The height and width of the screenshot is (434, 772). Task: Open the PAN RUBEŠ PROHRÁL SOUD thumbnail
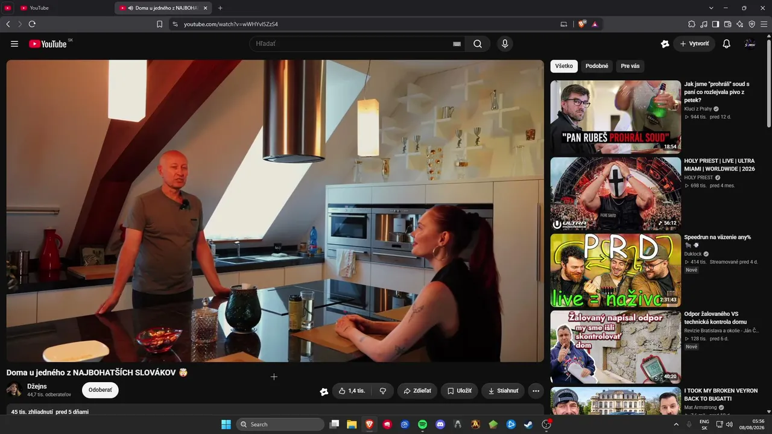click(x=616, y=117)
